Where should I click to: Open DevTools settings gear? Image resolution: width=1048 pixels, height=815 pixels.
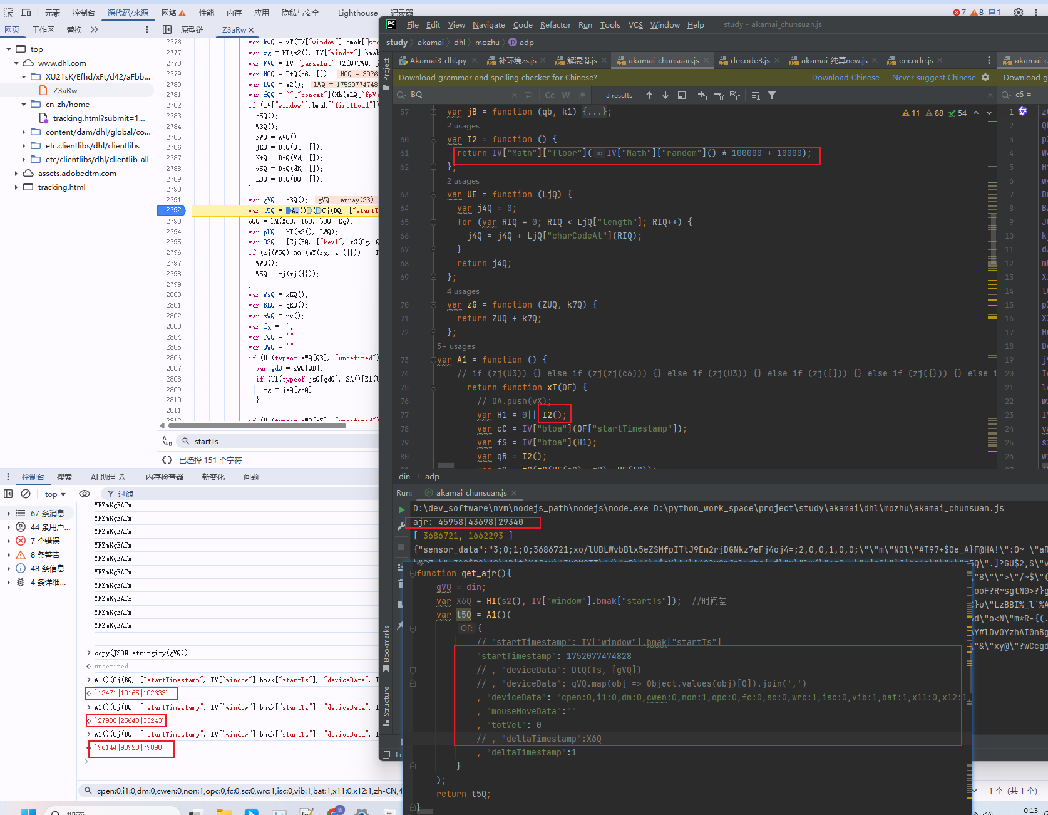pyautogui.click(x=1019, y=12)
